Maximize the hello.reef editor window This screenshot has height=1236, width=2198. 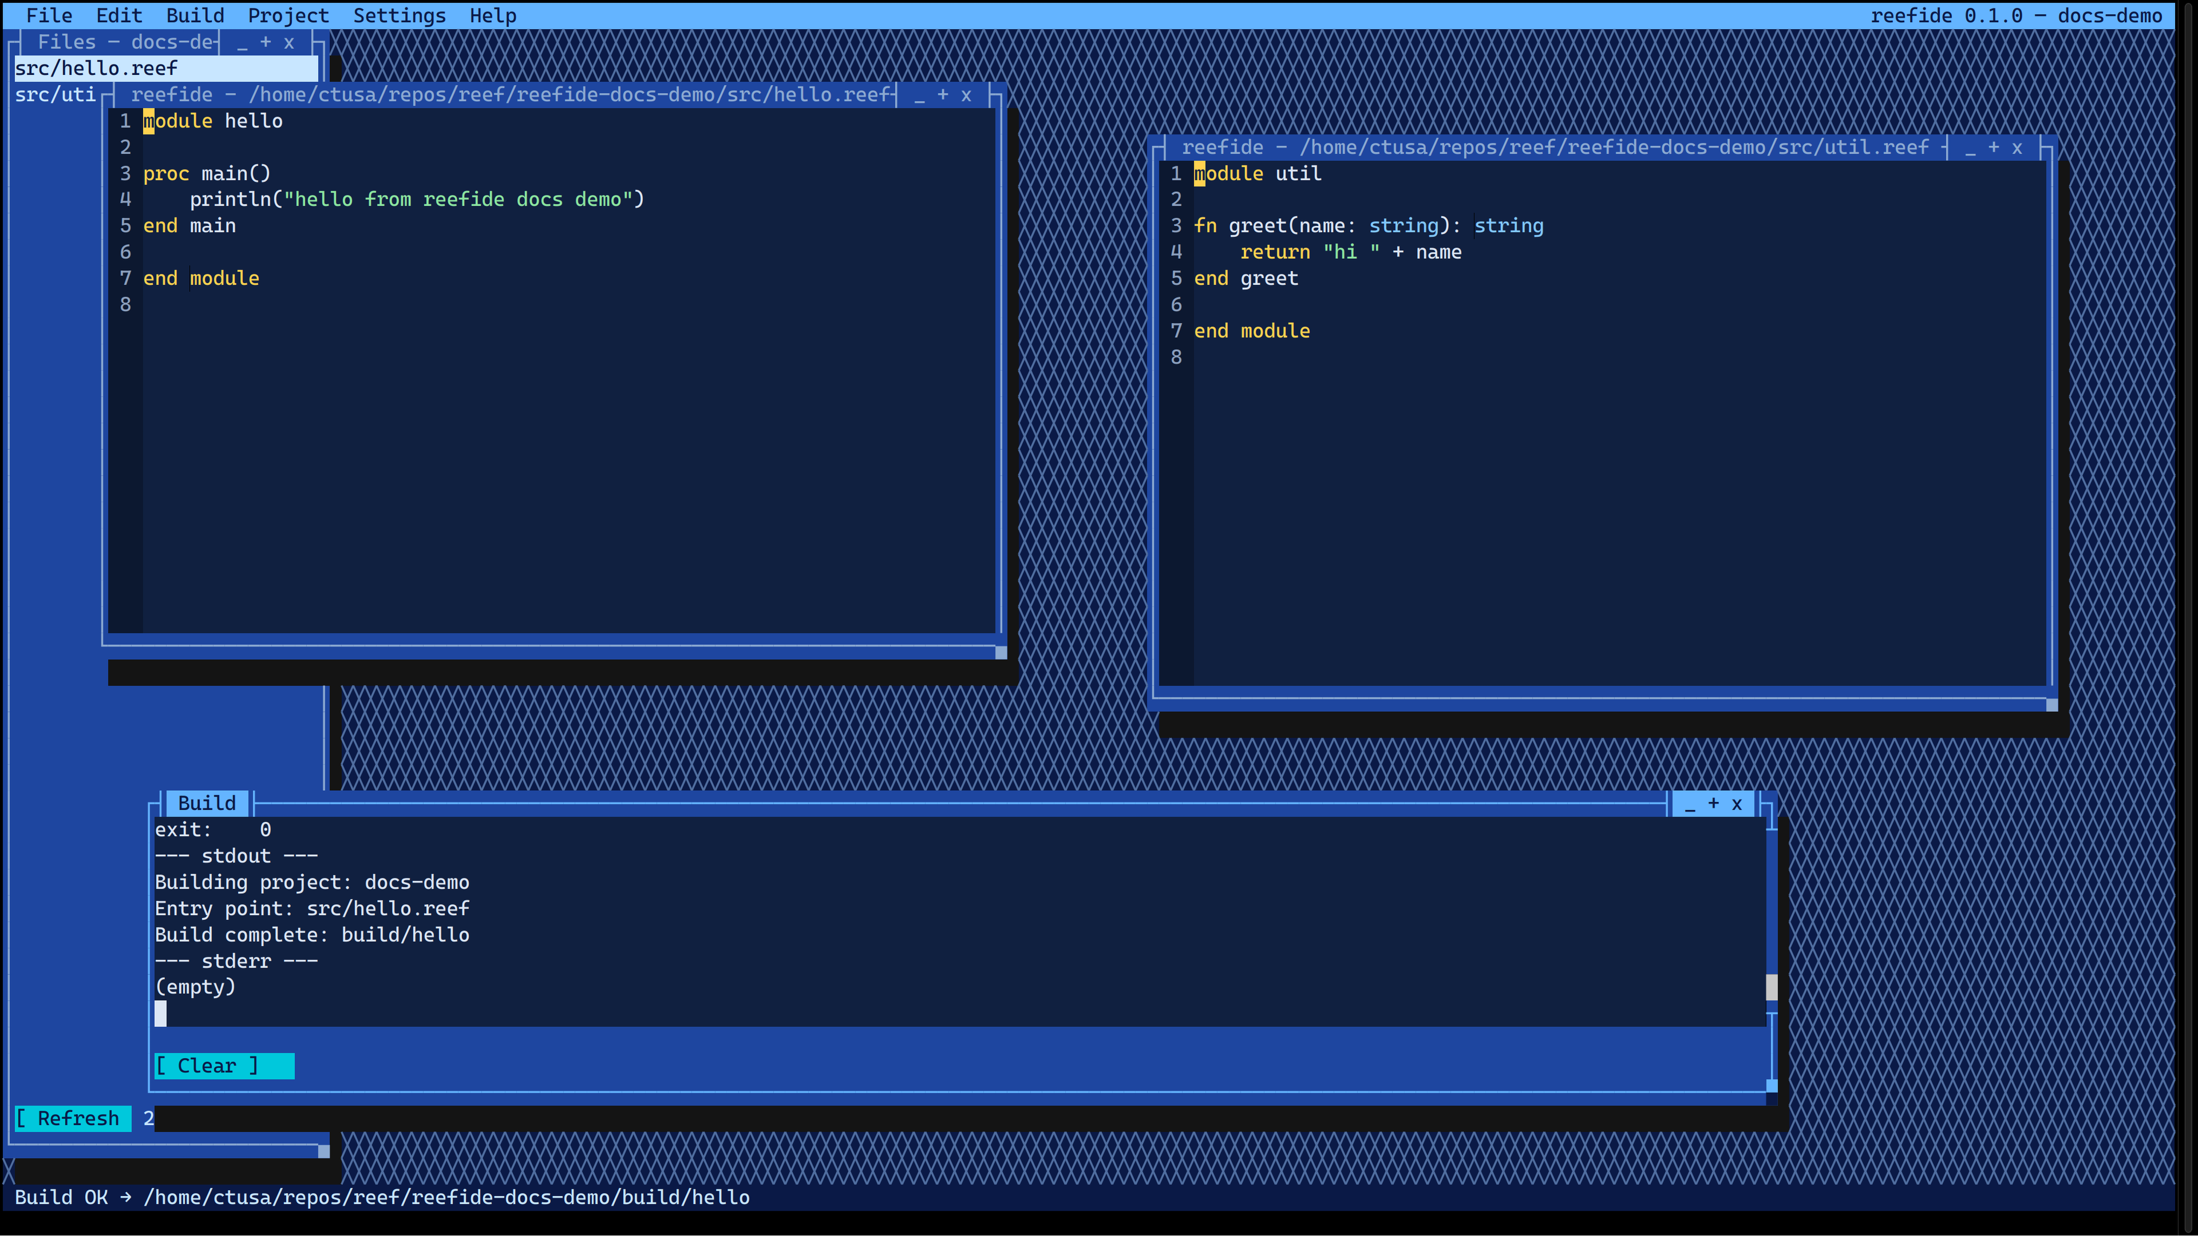coord(943,96)
